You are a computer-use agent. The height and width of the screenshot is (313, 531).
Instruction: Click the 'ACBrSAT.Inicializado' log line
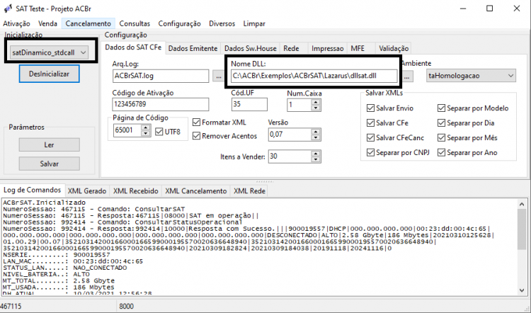[x=45, y=203]
